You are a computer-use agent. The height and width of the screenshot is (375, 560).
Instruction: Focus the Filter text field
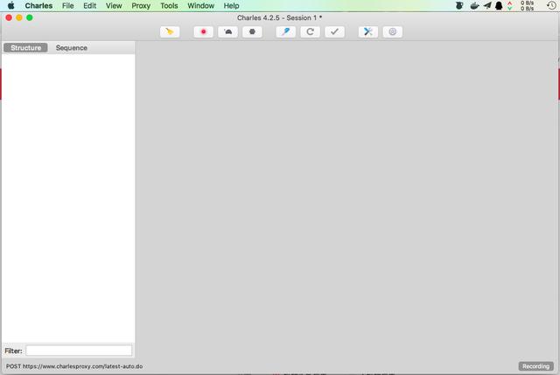coord(79,351)
